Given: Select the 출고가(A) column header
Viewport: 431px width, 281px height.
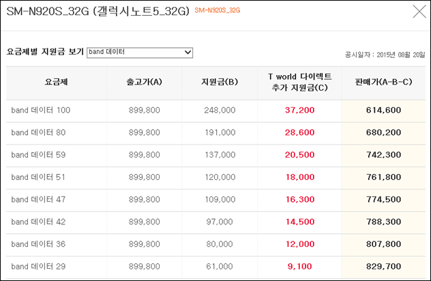Looking at the screenshot, I should 145,82.
